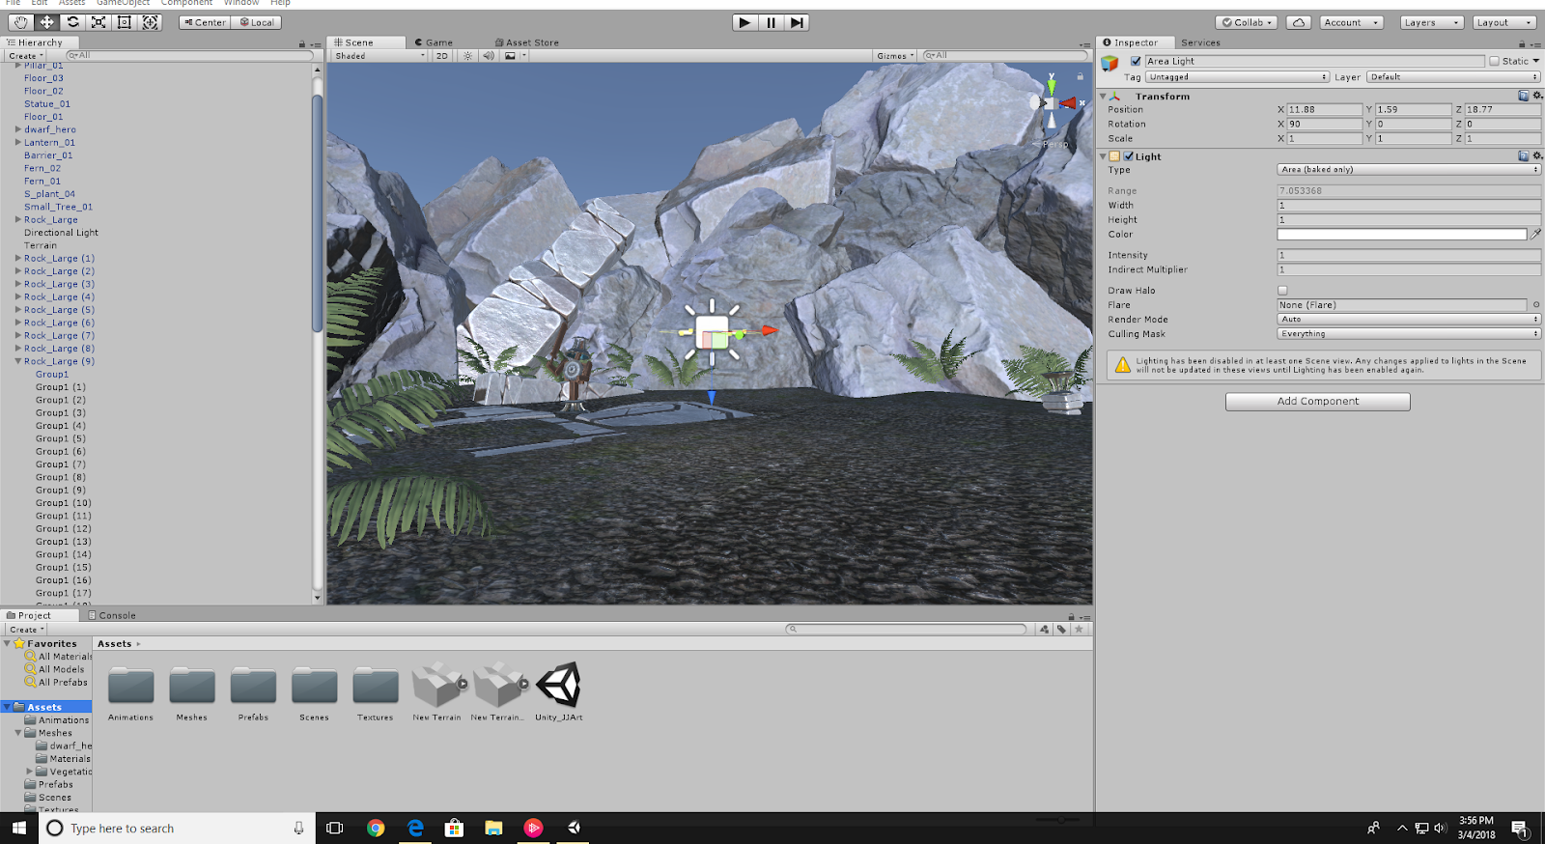Toggle scene audio speaker icon
This screenshot has height=844, width=1545.
coord(488,56)
